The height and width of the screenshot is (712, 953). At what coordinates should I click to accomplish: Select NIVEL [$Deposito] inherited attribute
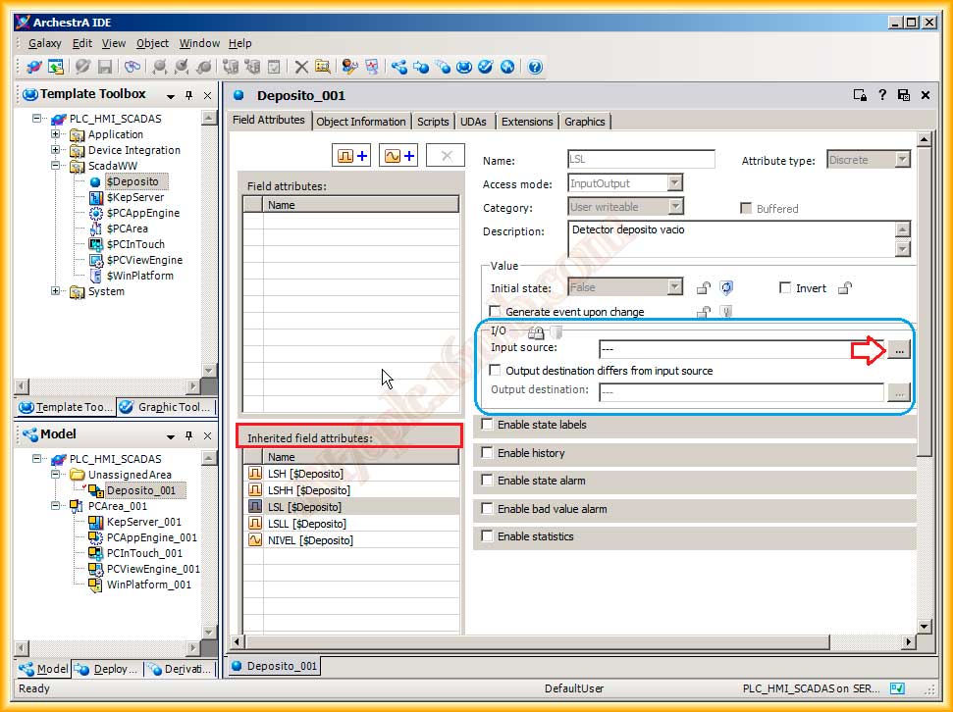pyautogui.click(x=309, y=540)
